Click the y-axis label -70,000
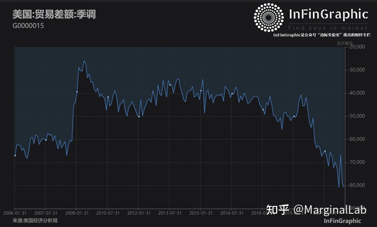This screenshot has height=227, width=377. [356, 163]
